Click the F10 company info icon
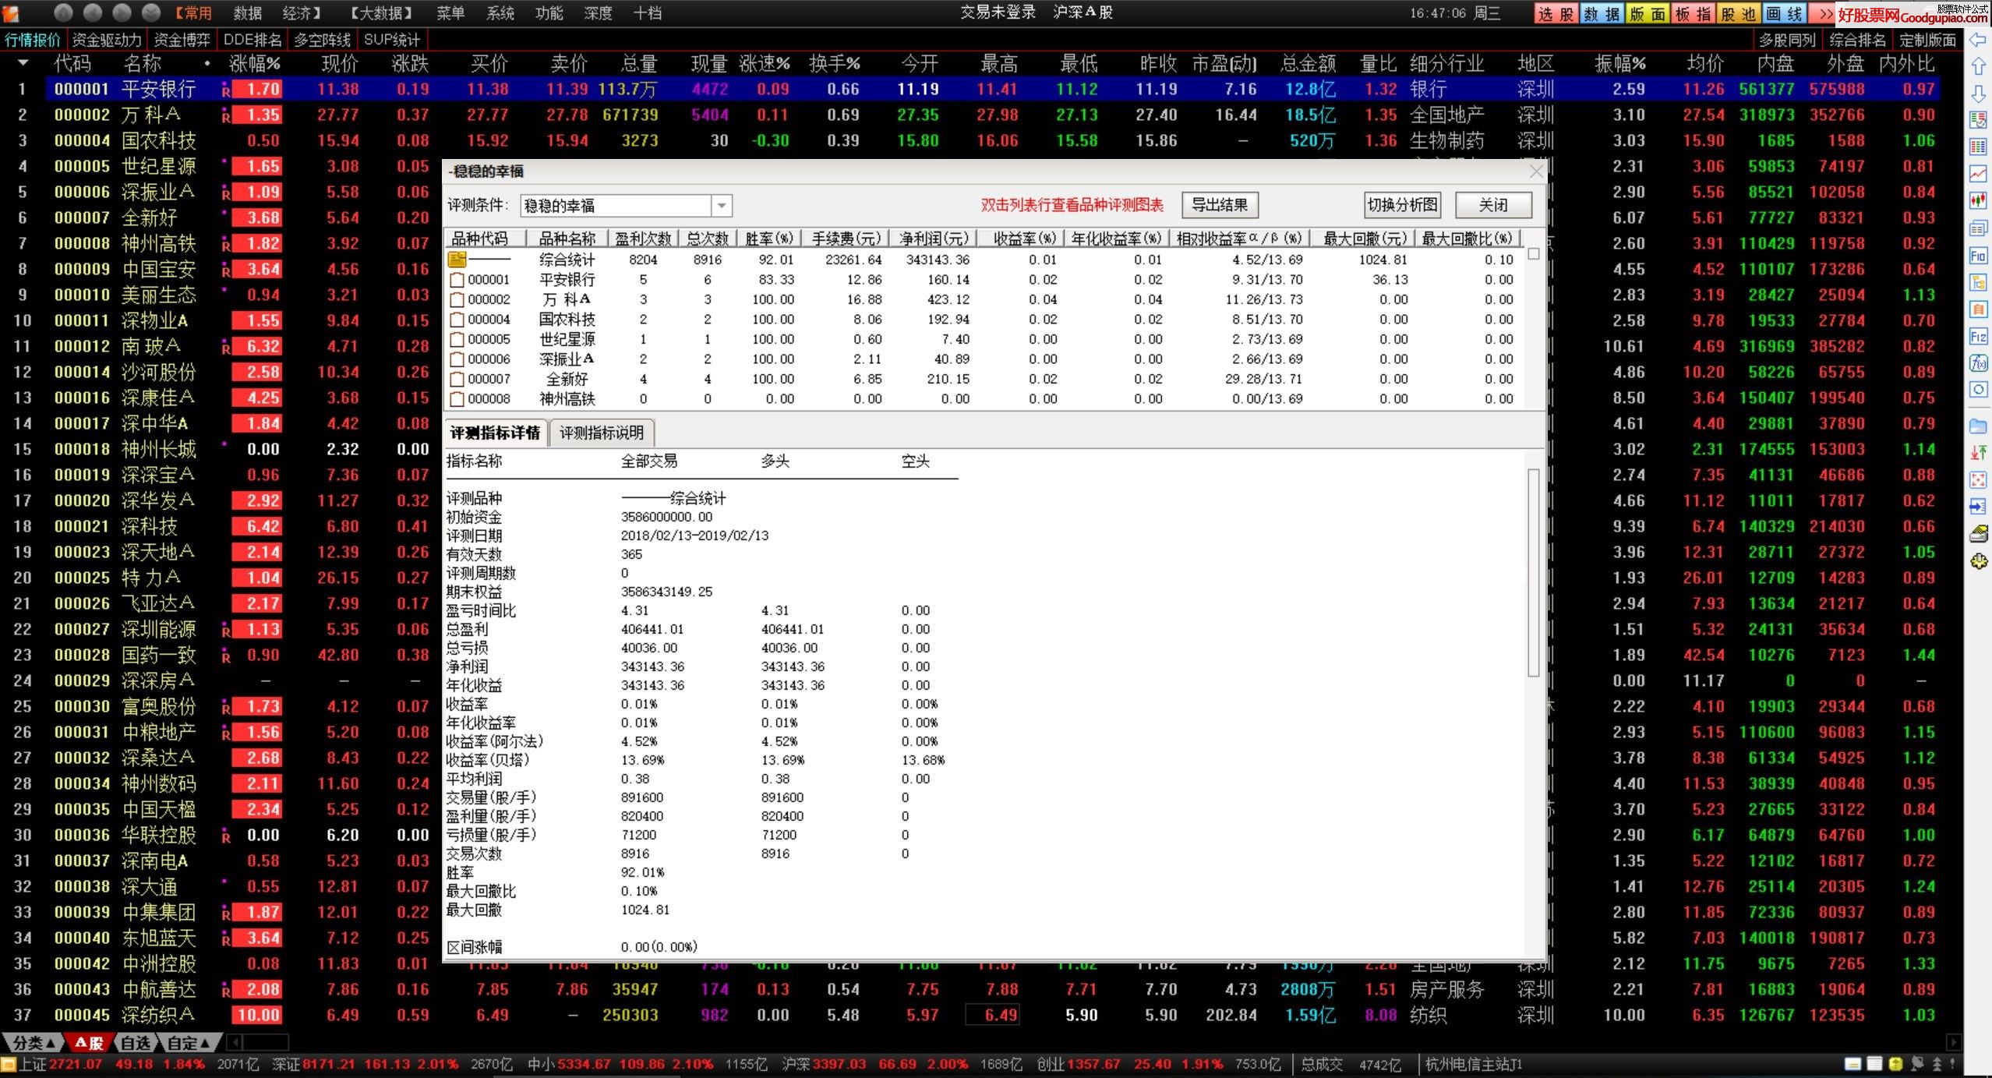 tap(1978, 256)
